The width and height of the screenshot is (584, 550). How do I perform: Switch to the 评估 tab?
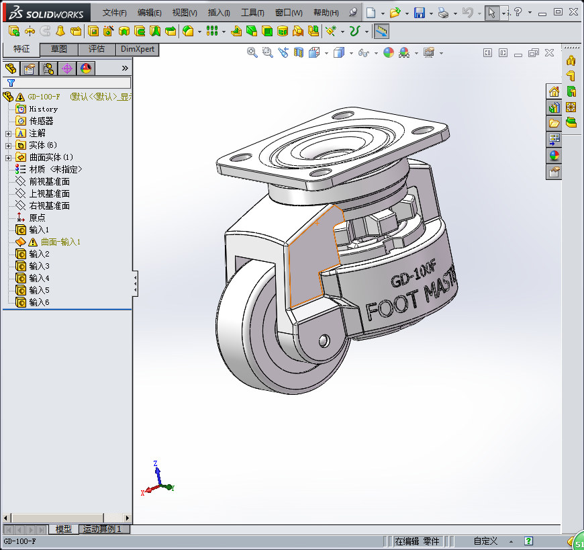pos(97,49)
